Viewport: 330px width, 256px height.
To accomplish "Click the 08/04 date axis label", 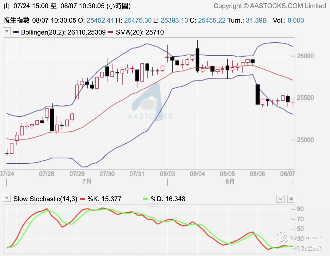I will click(x=197, y=174).
